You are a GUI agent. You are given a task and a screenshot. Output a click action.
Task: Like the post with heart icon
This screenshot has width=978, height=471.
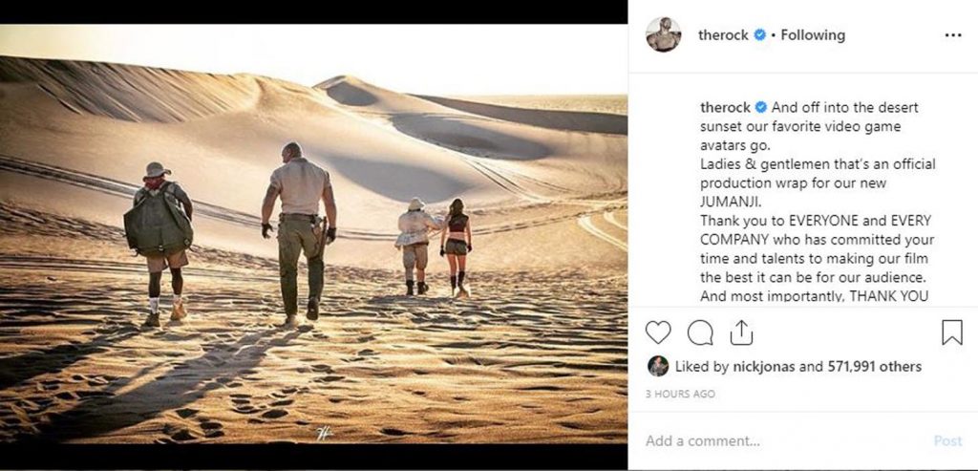tap(657, 332)
